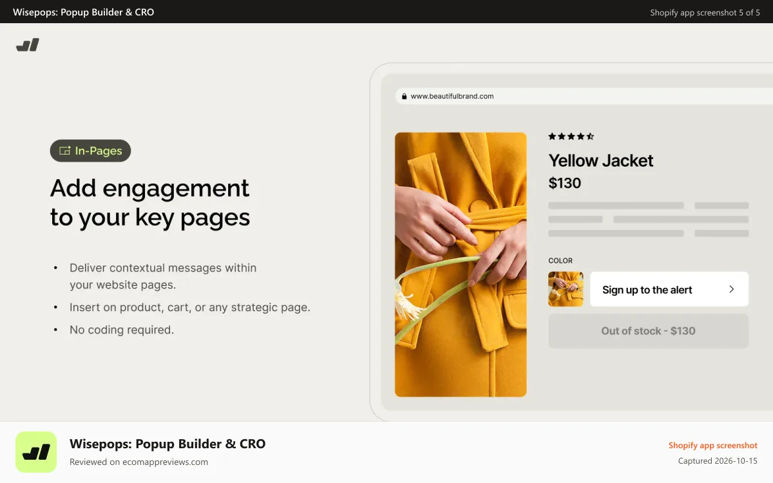The image size is (773, 483).
Task: Click the Wisepops logo at top left
Action: click(28, 45)
